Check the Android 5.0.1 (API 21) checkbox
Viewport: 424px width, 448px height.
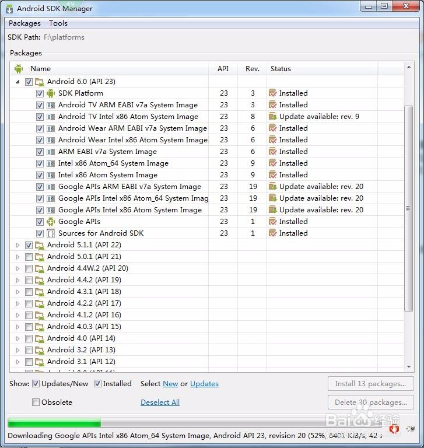(x=29, y=257)
